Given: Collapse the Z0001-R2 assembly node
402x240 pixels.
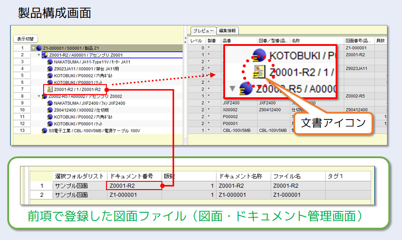Looking at the screenshot, I should click(x=39, y=55).
